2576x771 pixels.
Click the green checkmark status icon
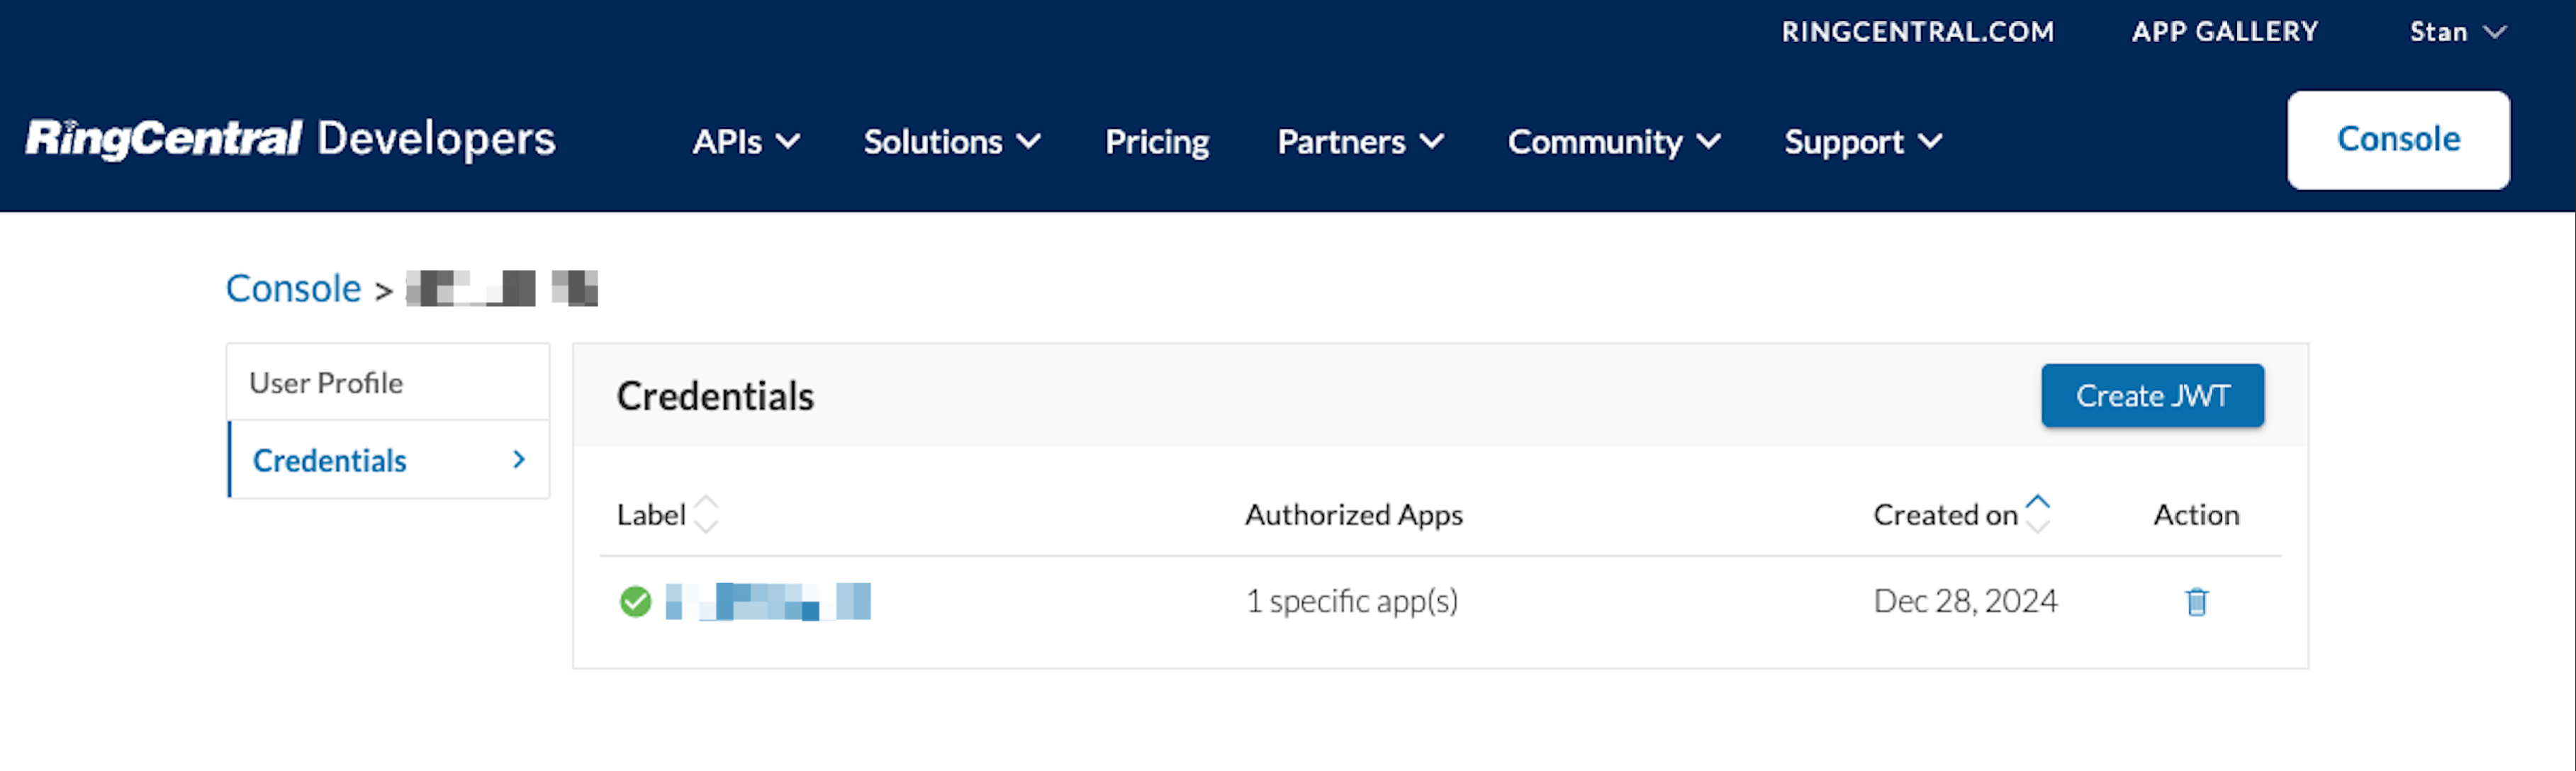pyautogui.click(x=635, y=602)
